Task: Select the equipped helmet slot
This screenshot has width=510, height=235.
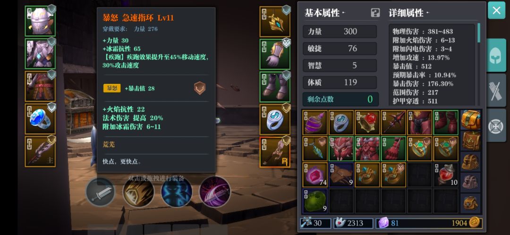Action: [x=40, y=21]
